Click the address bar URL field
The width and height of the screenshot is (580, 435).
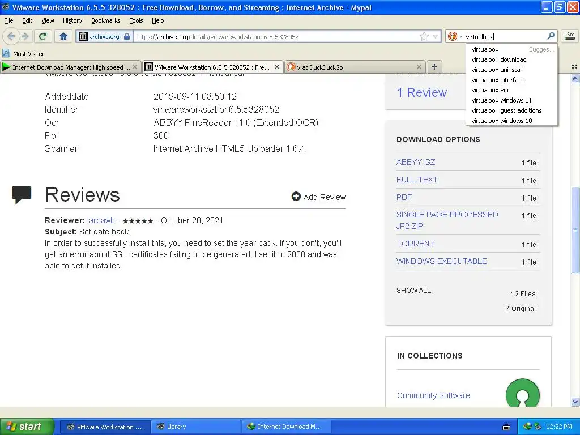(276, 36)
